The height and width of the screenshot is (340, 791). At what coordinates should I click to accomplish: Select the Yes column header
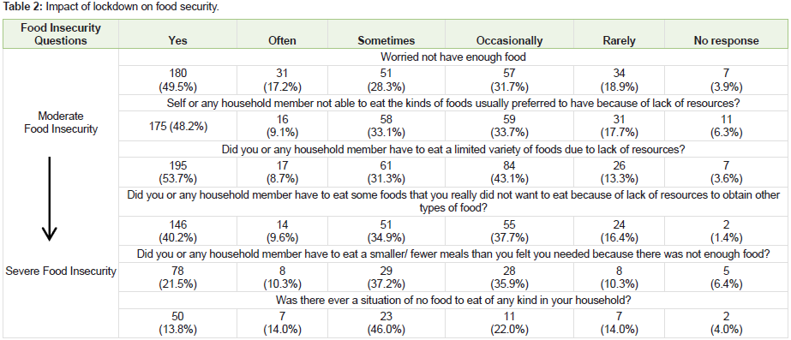178,41
